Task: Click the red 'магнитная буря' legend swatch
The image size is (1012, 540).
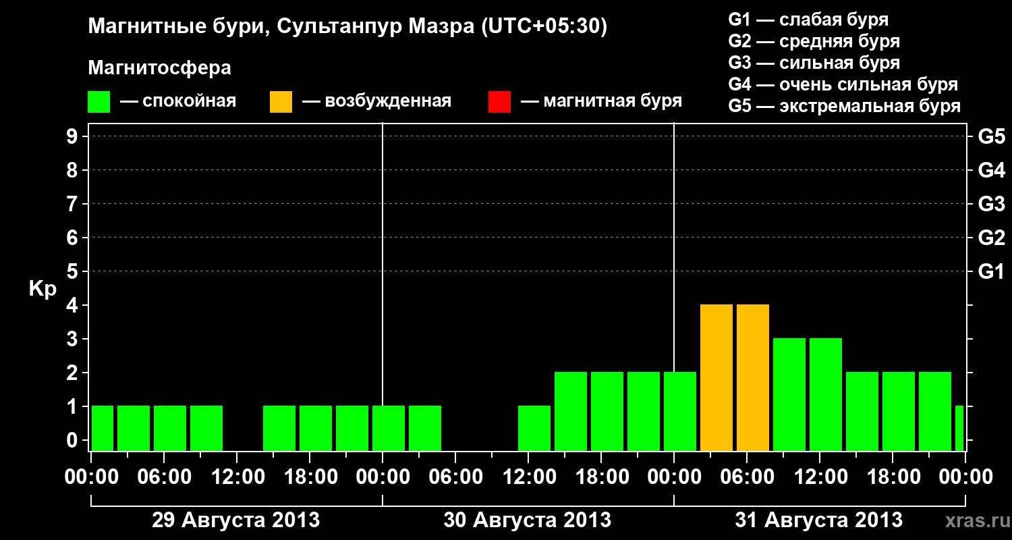Action: coord(499,101)
